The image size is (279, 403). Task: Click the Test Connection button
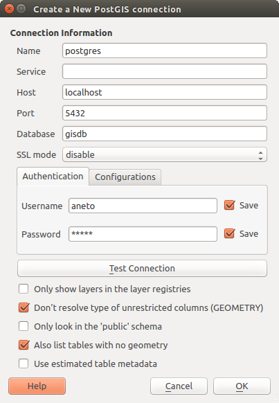(142, 269)
